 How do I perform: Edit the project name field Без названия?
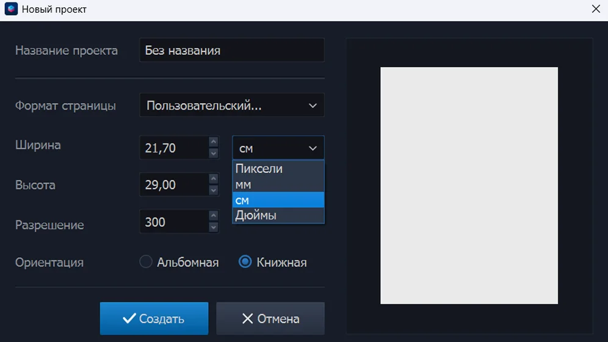pyautogui.click(x=232, y=51)
